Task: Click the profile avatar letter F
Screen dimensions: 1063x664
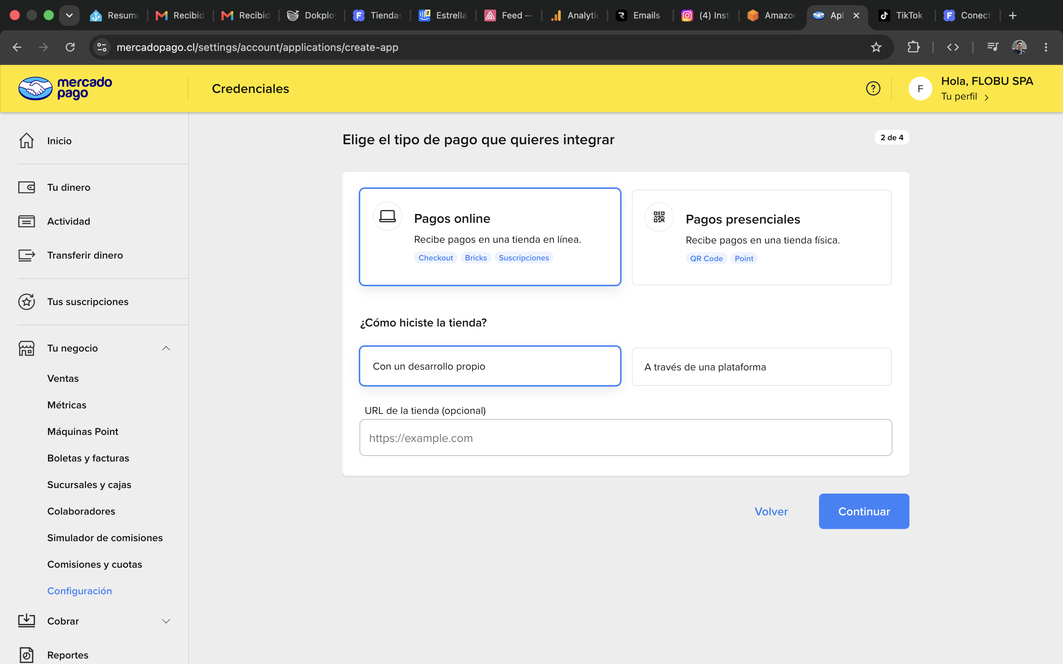Action: pos(920,89)
